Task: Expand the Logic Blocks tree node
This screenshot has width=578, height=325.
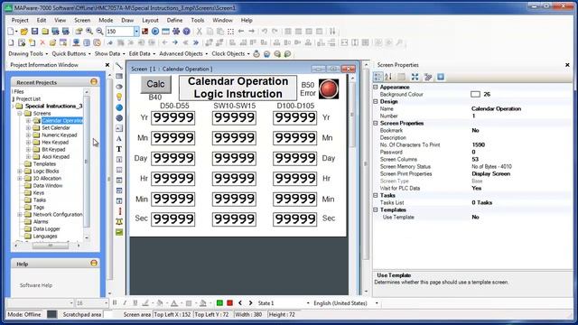Action: tap(20, 171)
